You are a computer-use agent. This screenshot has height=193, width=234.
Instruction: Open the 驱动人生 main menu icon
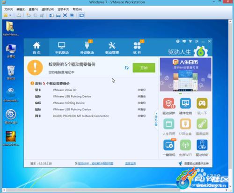(197, 41)
